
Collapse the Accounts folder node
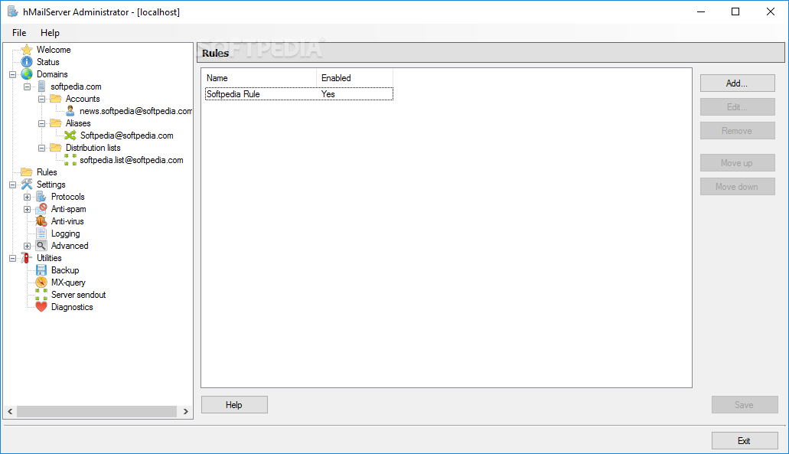tap(42, 100)
